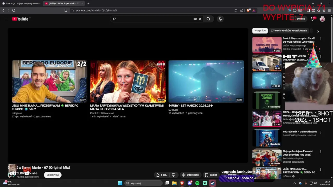
Task: Open Najpopularniejsze Piosenki 2025 sidebar title
Action: [298, 153]
